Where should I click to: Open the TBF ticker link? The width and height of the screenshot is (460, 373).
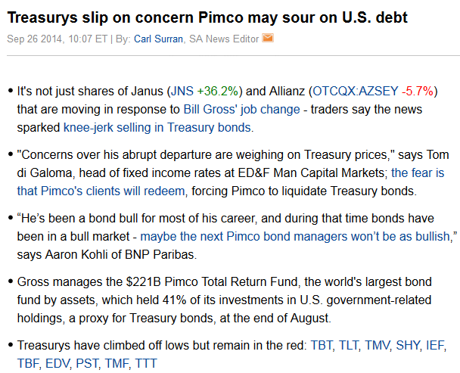[28, 364]
